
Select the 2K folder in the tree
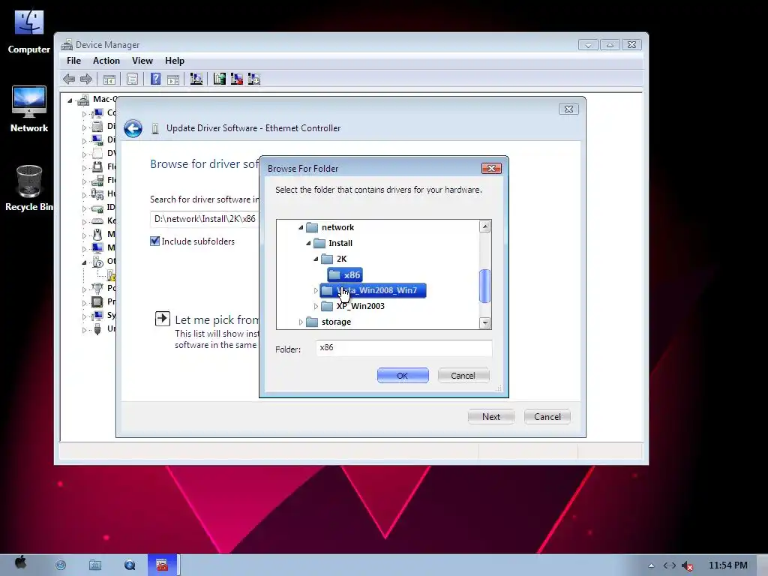click(x=334, y=259)
